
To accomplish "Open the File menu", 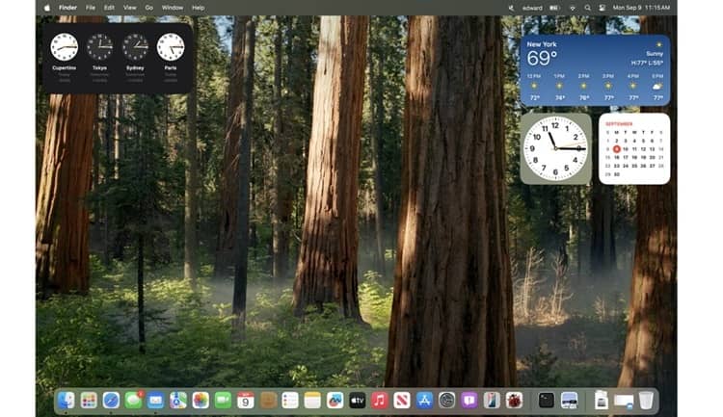I will coord(91,8).
